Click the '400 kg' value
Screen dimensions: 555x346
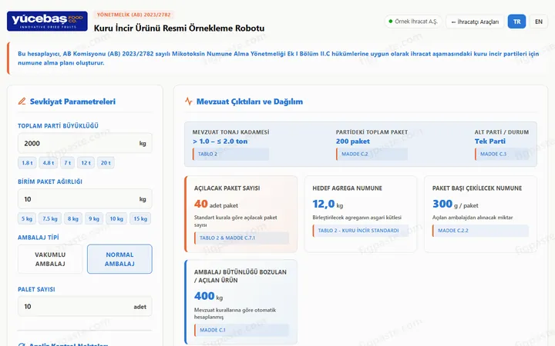click(x=208, y=296)
